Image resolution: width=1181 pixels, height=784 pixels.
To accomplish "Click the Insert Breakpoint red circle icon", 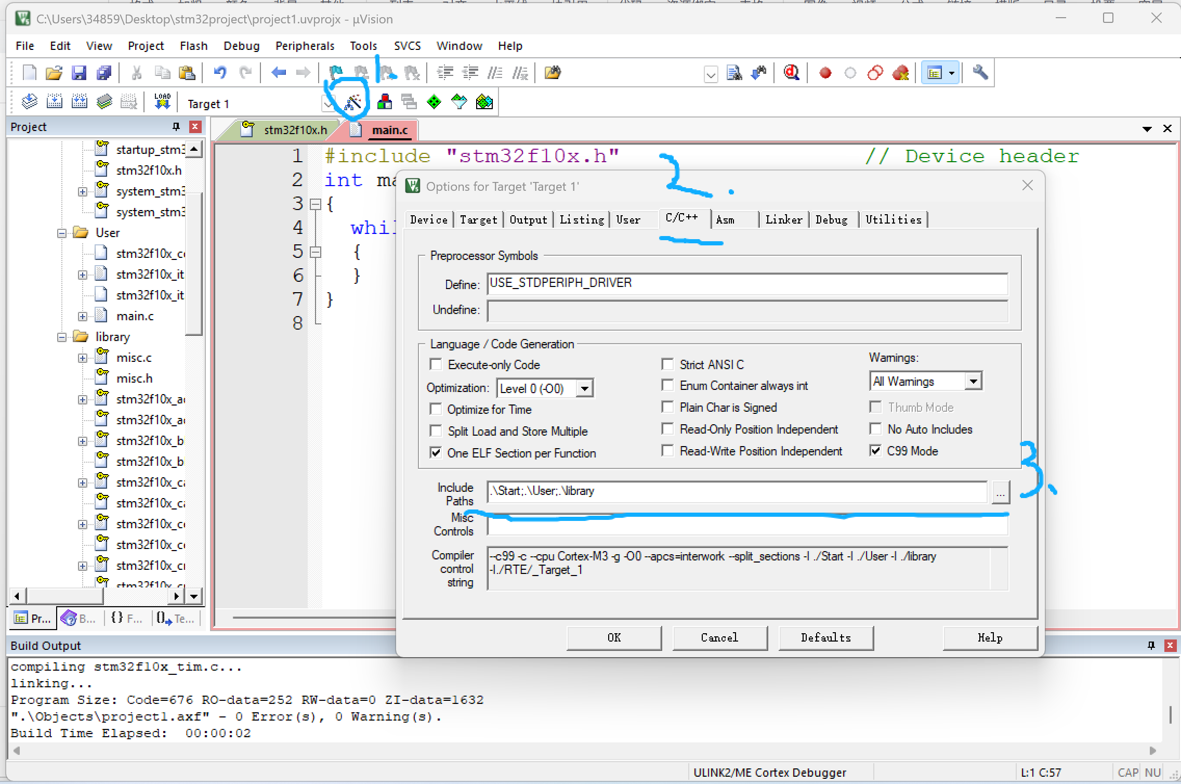I will point(825,73).
